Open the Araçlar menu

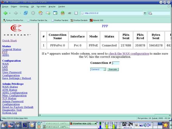click(52, 6)
